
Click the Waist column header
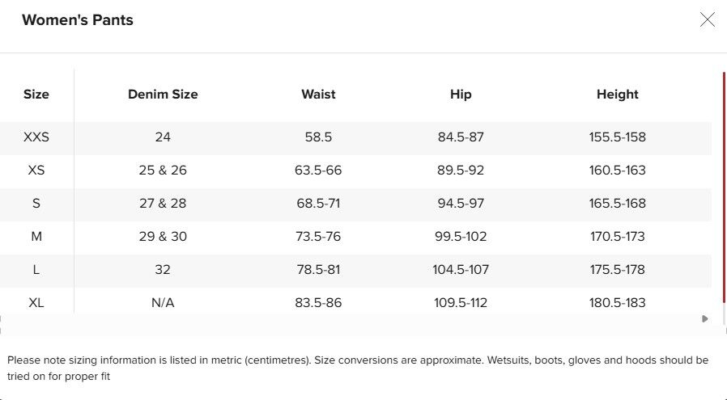[318, 94]
